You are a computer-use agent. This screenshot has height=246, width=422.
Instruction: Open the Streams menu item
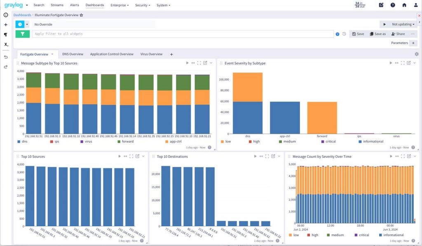pos(57,5)
